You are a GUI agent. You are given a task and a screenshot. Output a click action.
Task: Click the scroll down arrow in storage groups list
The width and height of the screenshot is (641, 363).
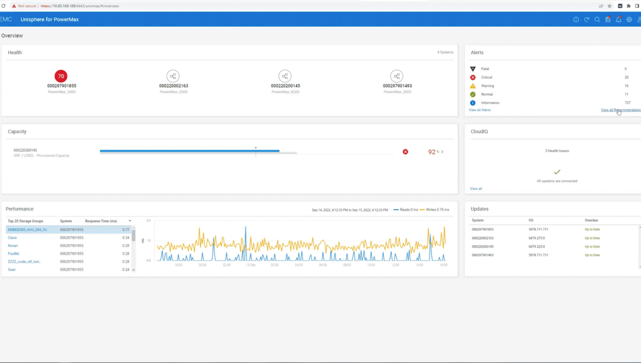(133, 270)
